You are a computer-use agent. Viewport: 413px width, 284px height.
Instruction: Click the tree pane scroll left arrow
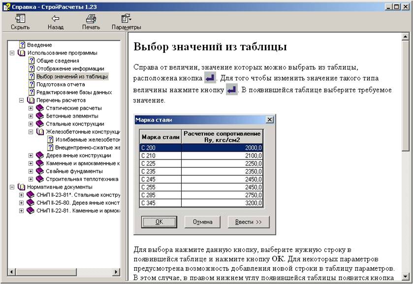tap(11, 272)
